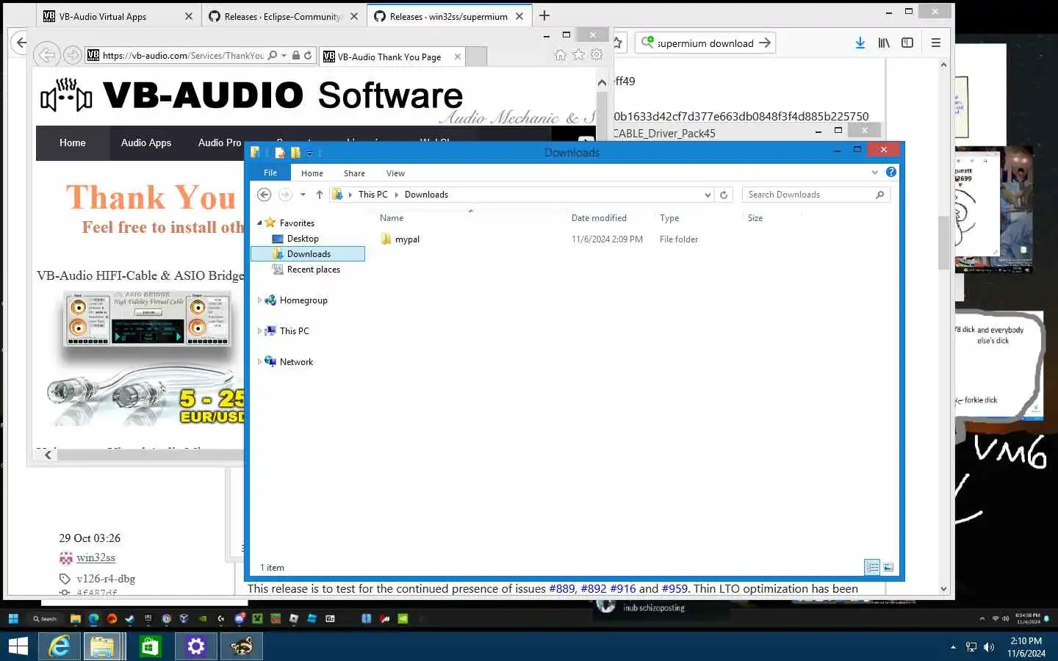Switch to the VB-Audio Virtual Apps Firefox tab
Viewport: 1058px width, 661px height.
(118, 16)
